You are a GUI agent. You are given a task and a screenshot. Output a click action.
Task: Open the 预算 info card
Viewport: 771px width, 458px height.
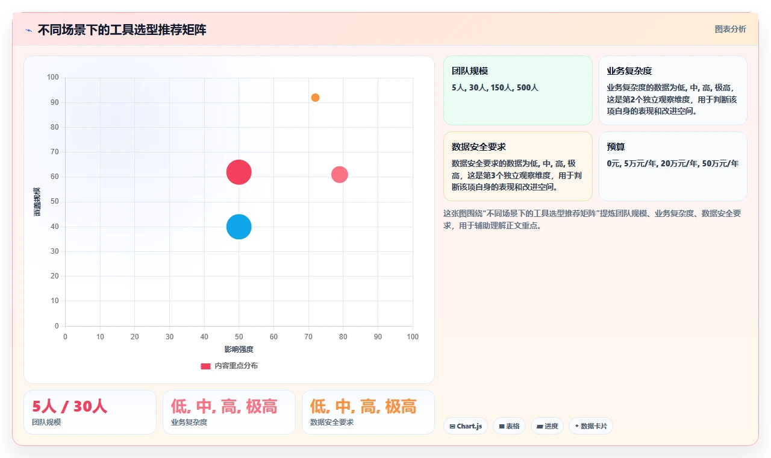(x=673, y=166)
